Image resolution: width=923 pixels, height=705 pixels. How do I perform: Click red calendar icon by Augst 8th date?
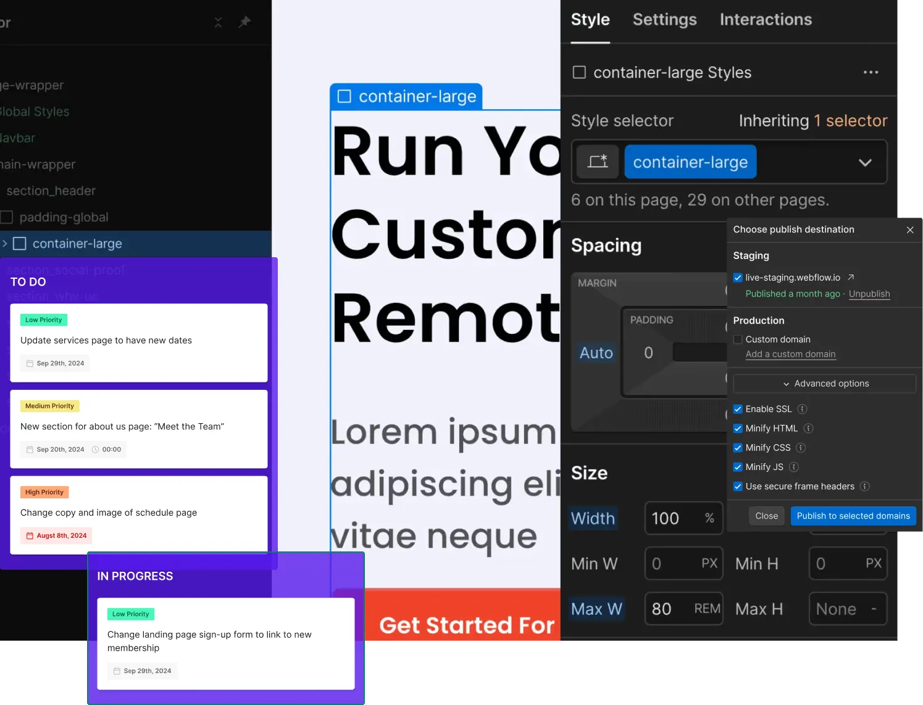tap(30, 535)
